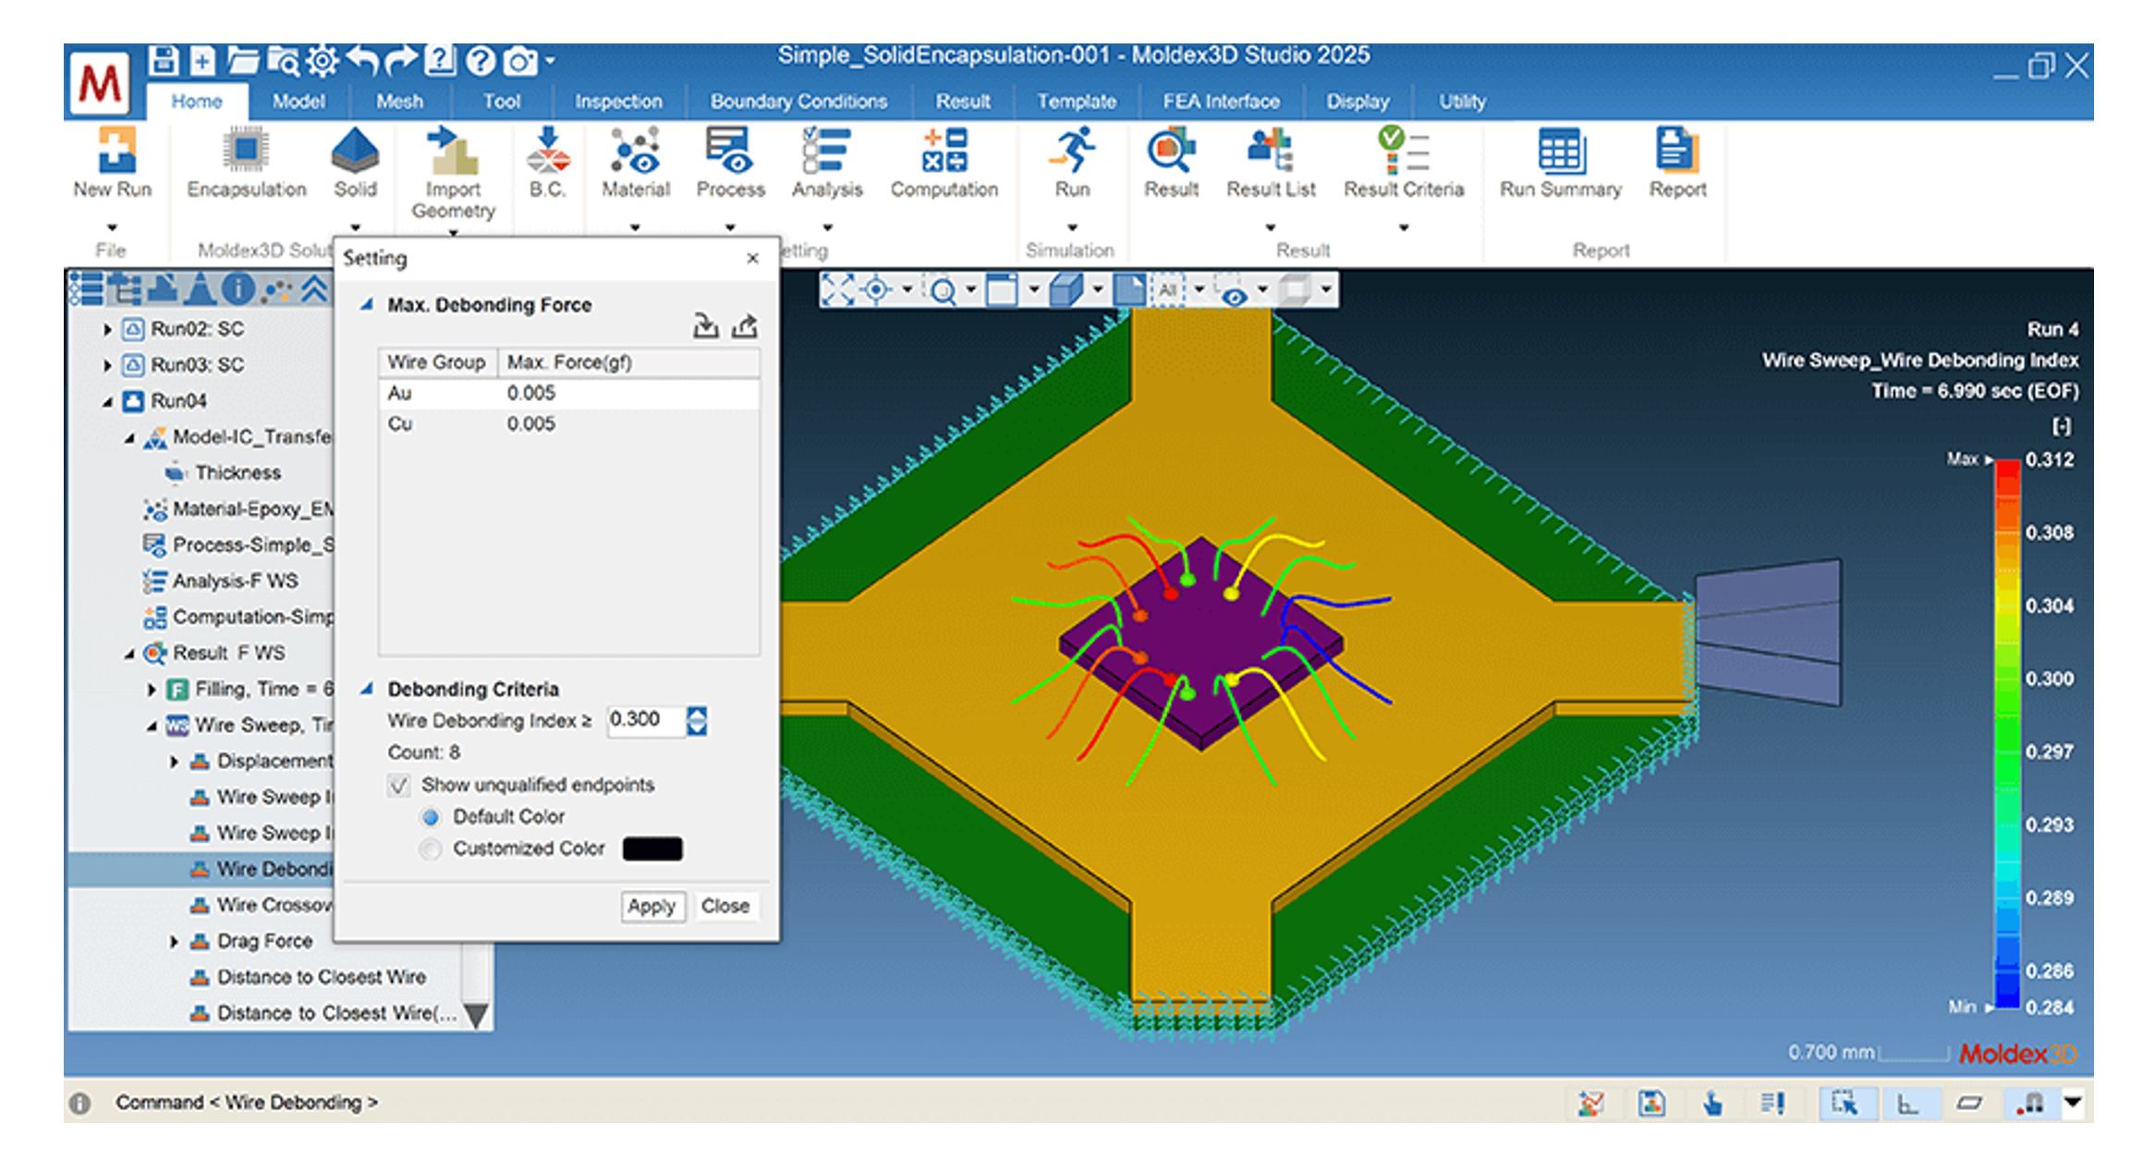Click the fit-to-window view icon
This screenshot has height=1160, width=2131.
(837, 290)
